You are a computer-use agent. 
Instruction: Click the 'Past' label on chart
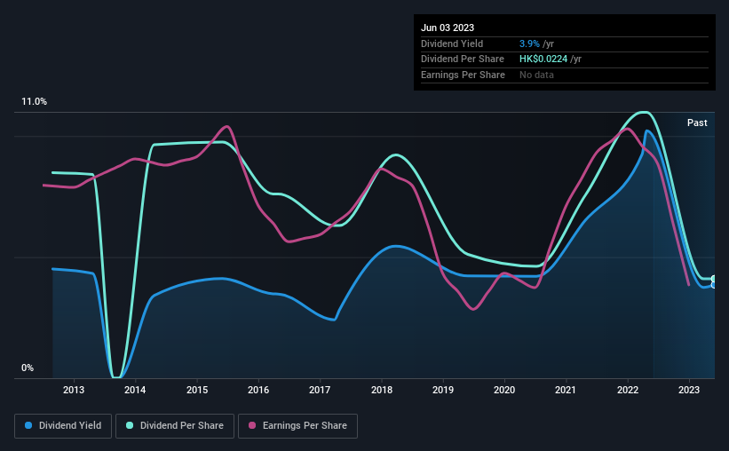tap(697, 123)
